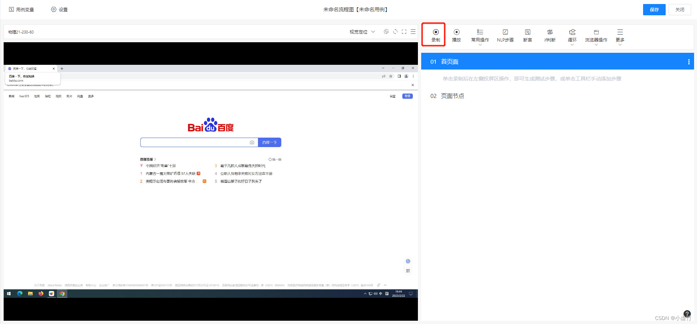Open hot search 峨眉山猴子的好日子到头了
Image resolution: width=697 pixels, height=324 pixels.
[x=241, y=181]
